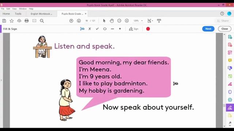
Task: Send file by email envelope icon
Action: coord(34,21)
